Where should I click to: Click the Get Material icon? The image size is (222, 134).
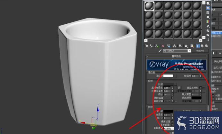coord(147,46)
